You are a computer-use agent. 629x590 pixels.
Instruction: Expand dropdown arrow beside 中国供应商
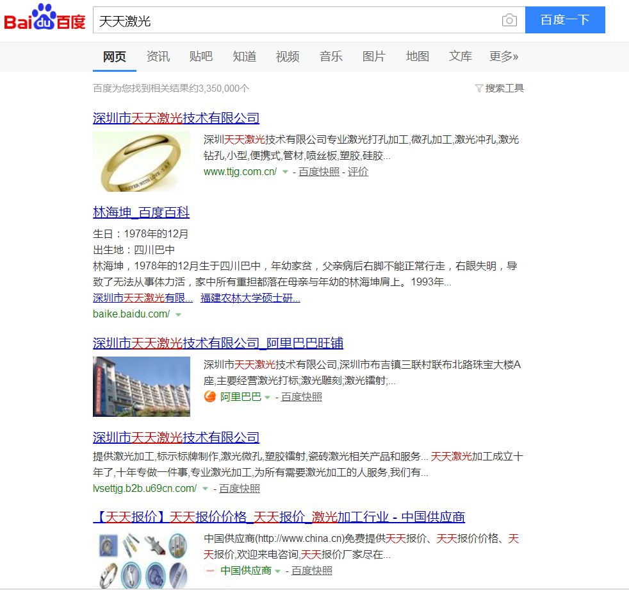coord(277,571)
